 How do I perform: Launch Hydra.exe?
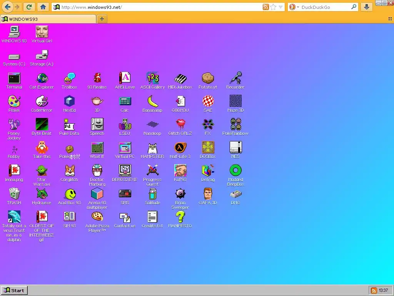point(42,196)
